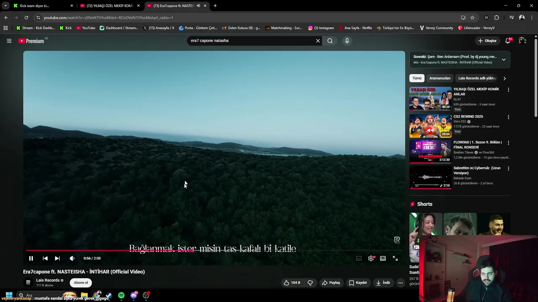Seek on the red video progress bar
The image size is (538, 302).
[214, 250]
